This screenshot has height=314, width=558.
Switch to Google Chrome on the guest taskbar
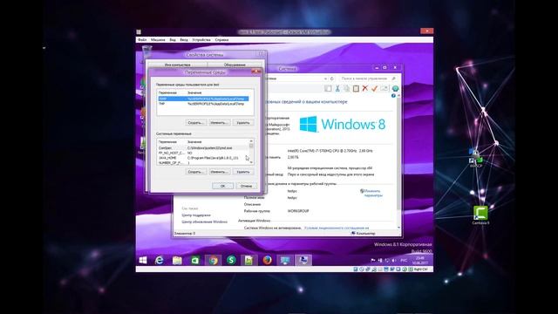213,260
